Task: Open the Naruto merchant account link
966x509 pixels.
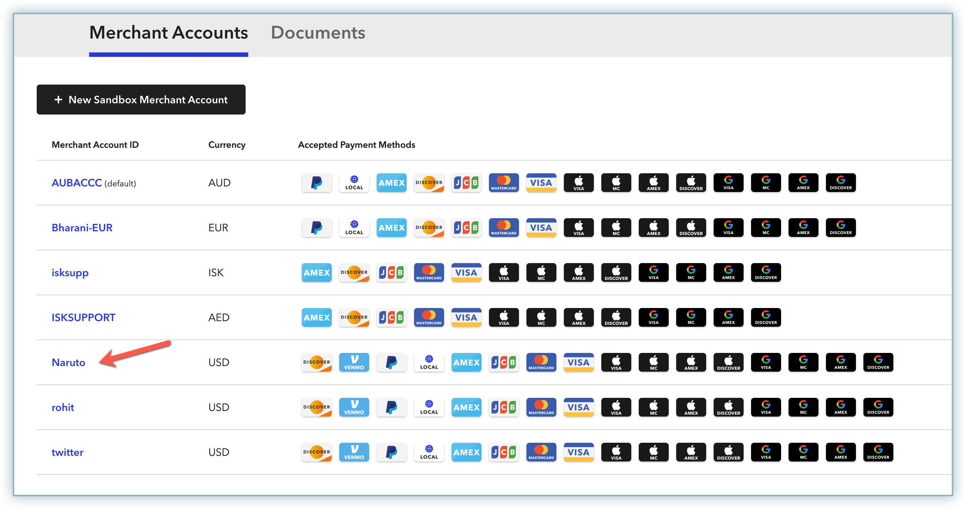Action: click(68, 362)
